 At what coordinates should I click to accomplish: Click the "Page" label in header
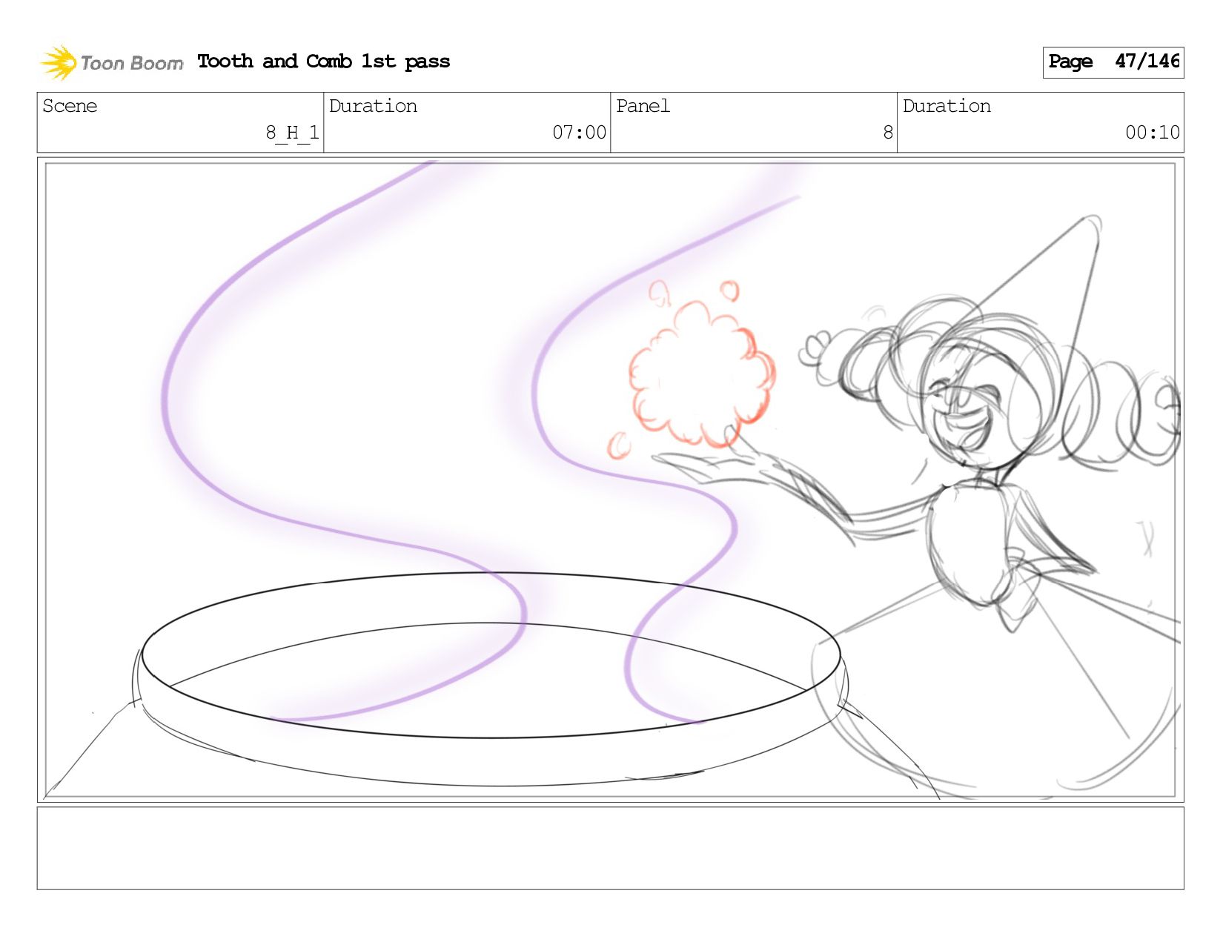point(1070,62)
